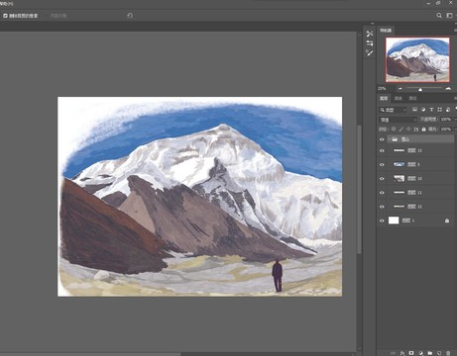Click the search magnifier icon at top right

click(x=439, y=16)
